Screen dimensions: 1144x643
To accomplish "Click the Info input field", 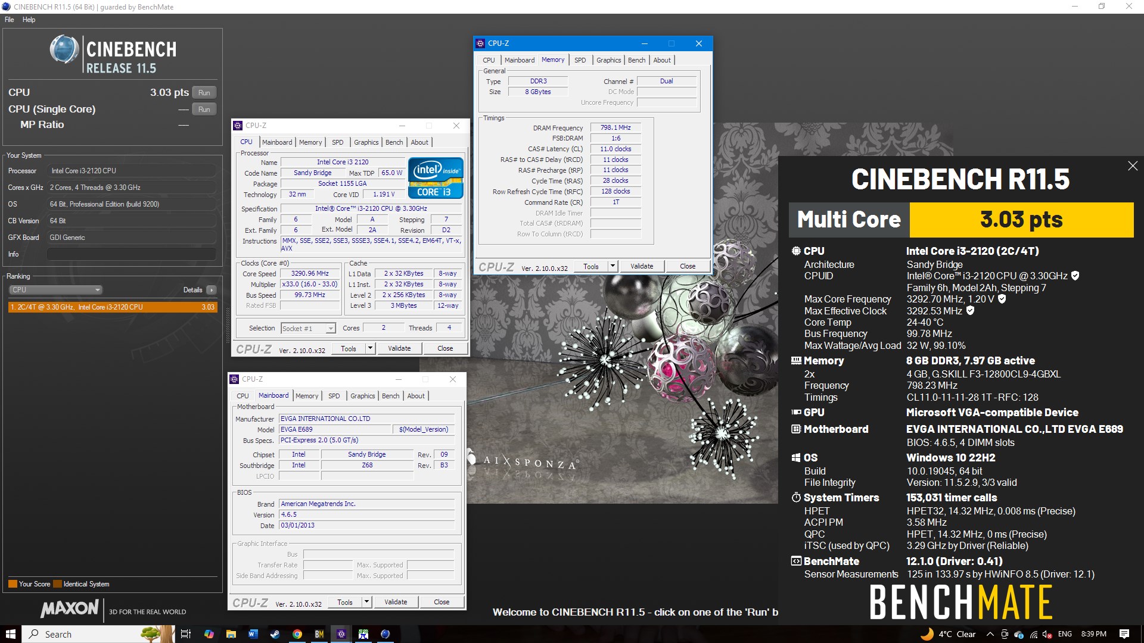I will (x=131, y=254).
